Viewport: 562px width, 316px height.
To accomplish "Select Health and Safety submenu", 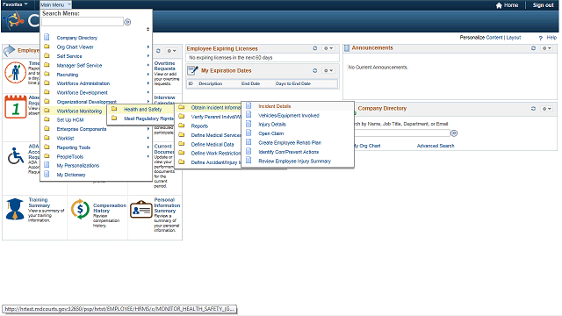I will click(142, 109).
